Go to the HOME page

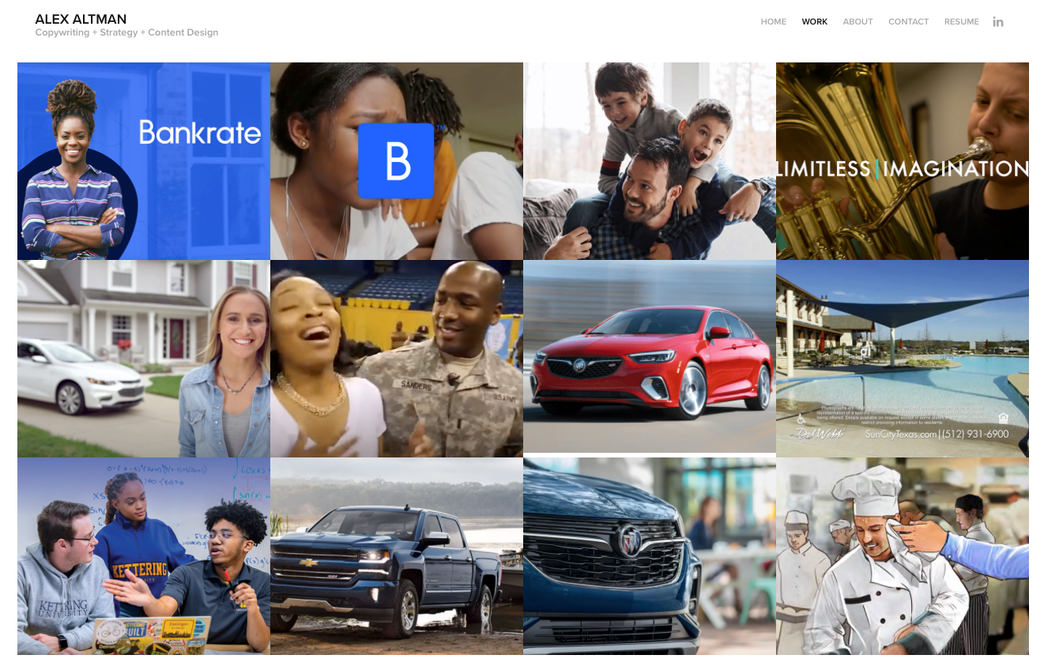point(774,22)
